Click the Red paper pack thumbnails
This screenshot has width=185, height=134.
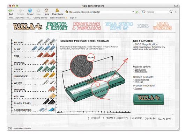coord(46,55)
